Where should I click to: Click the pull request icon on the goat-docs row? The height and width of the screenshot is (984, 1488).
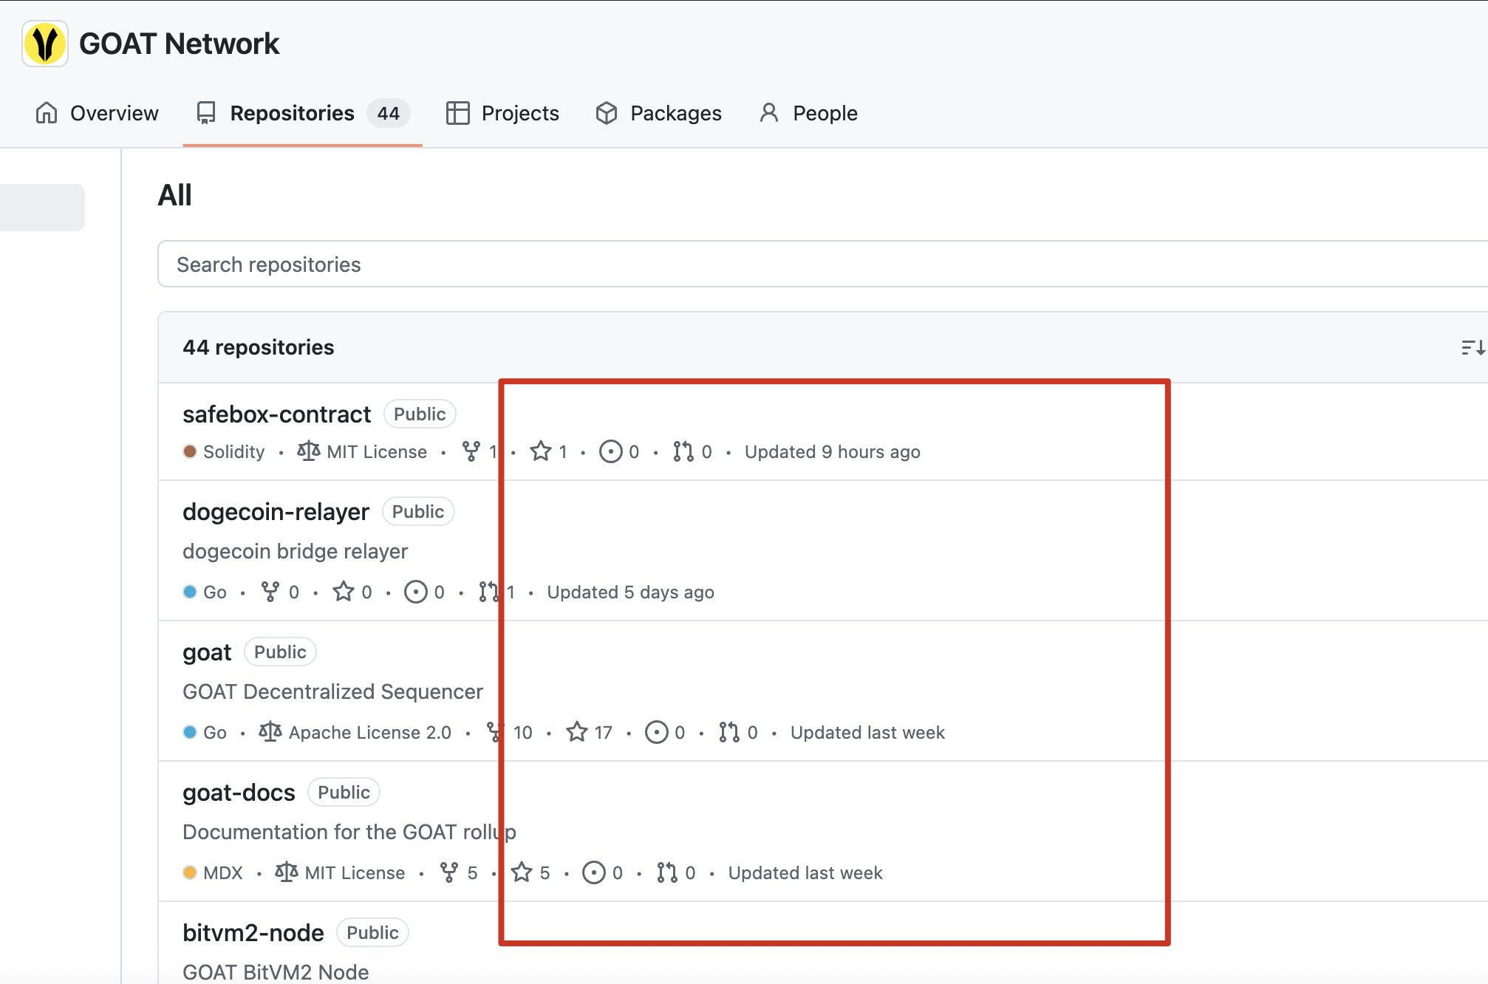tap(667, 872)
